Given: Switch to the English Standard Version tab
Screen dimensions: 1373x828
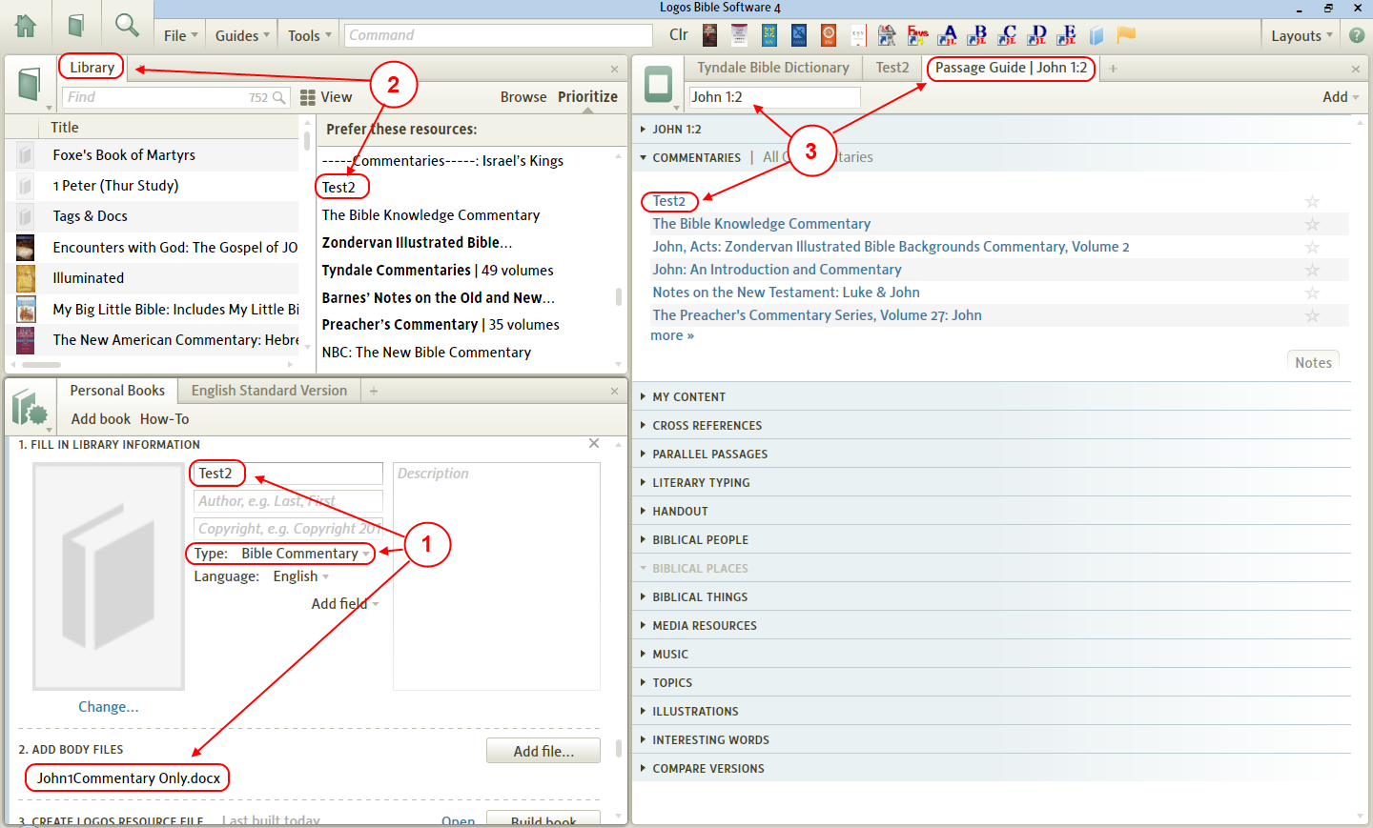Looking at the screenshot, I should 269,391.
